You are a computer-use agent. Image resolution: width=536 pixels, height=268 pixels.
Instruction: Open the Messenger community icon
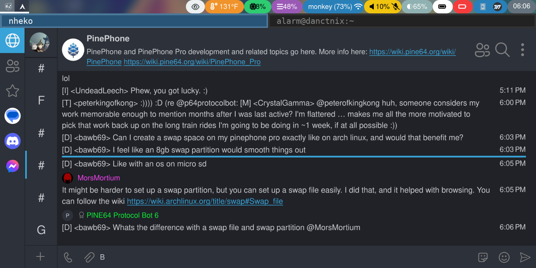pyautogui.click(x=12, y=166)
